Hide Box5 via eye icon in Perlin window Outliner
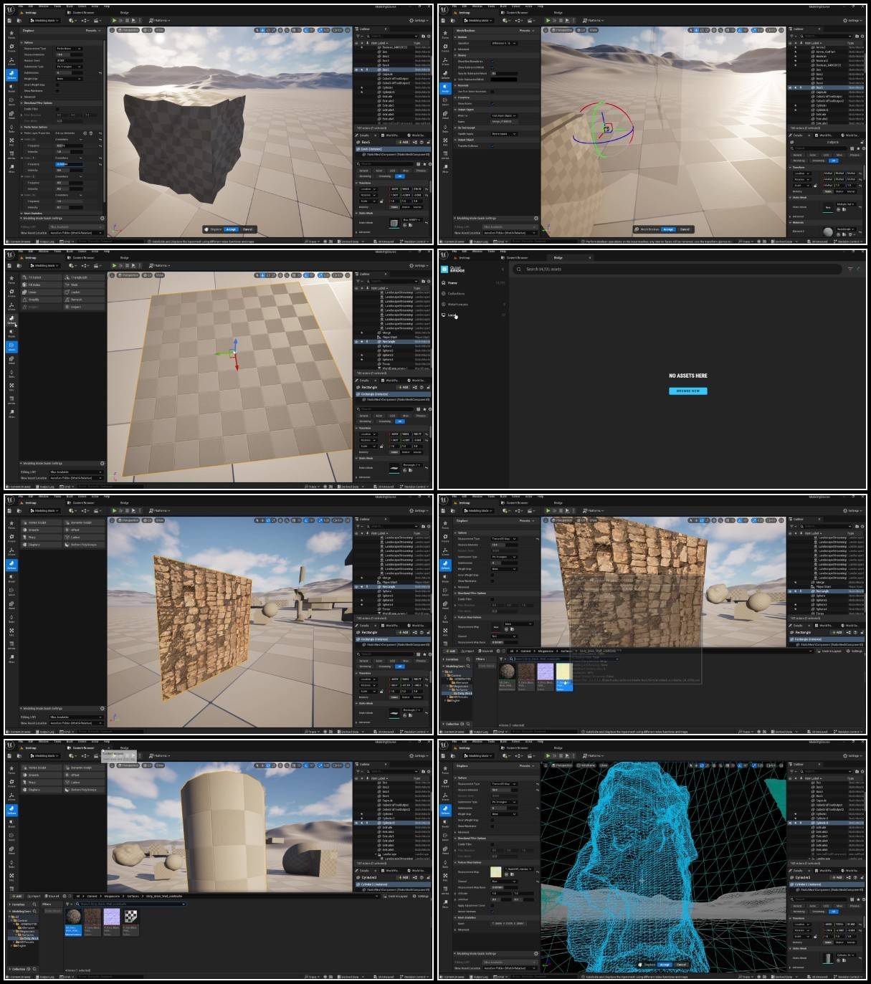871x984 pixels. [x=356, y=70]
